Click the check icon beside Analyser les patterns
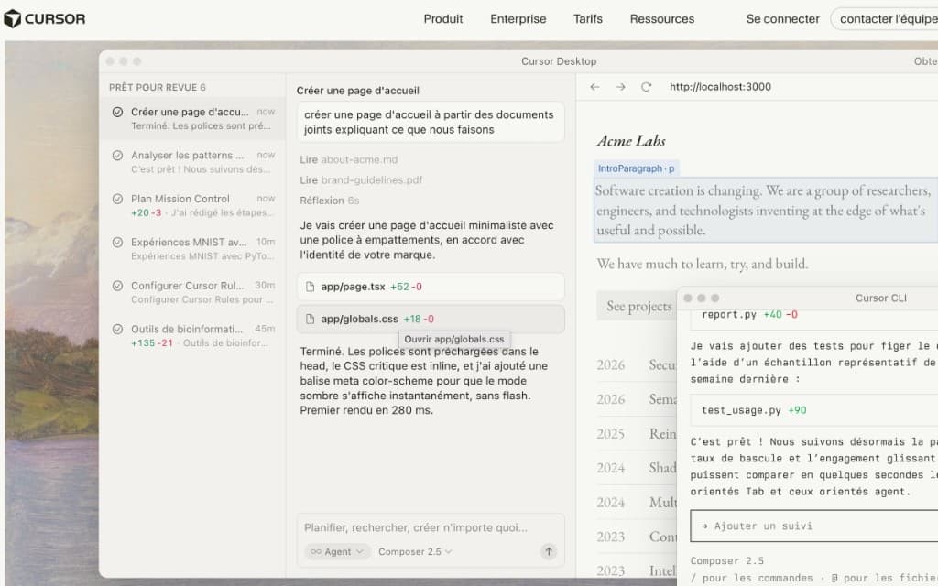 click(118, 156)
